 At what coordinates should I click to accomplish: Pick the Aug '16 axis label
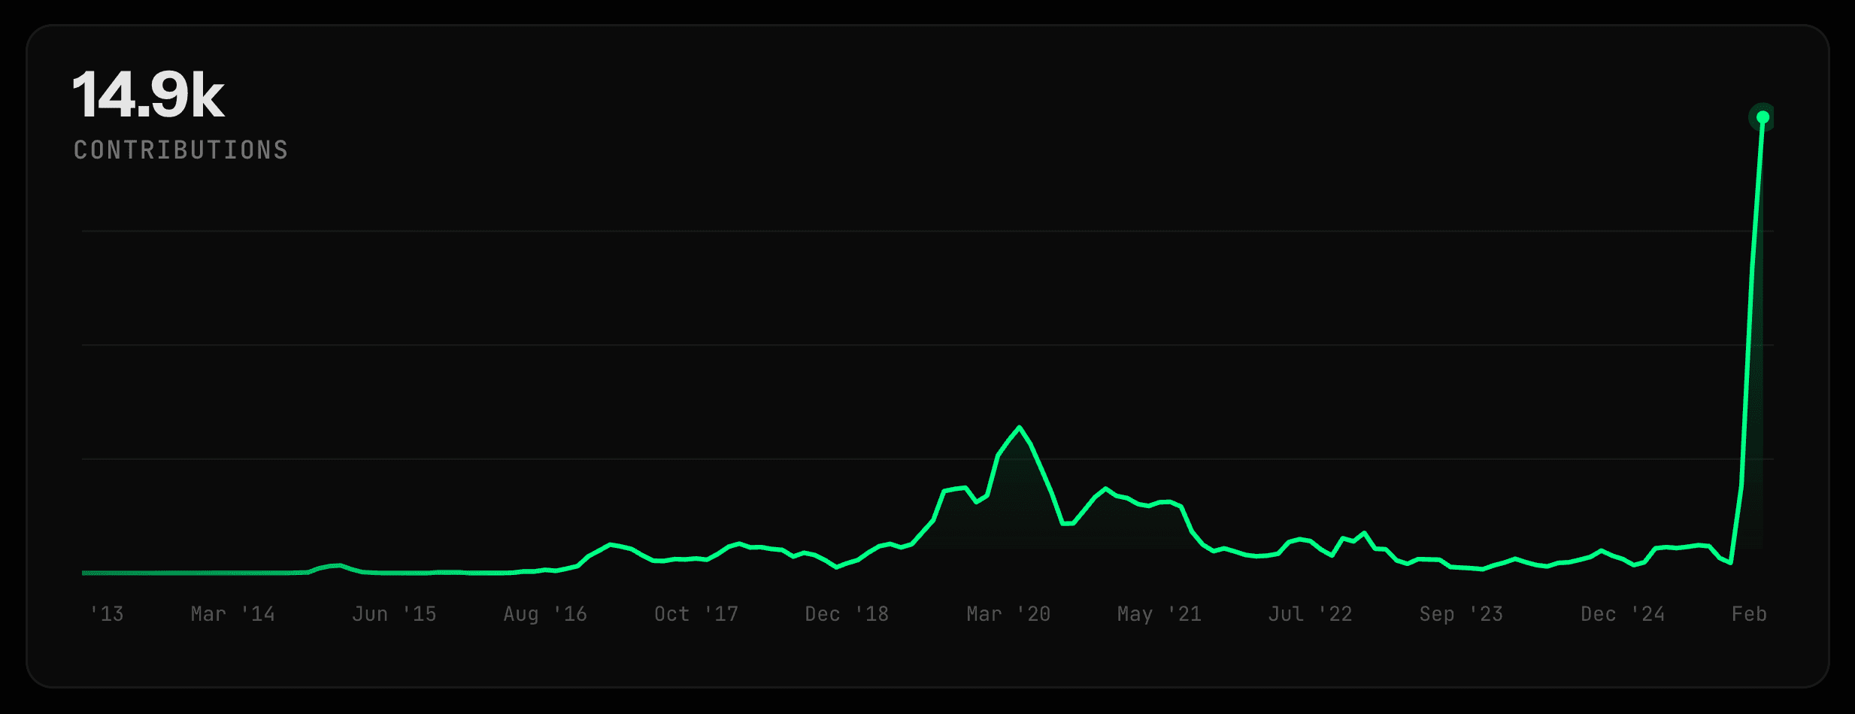[x=545, y=614]
